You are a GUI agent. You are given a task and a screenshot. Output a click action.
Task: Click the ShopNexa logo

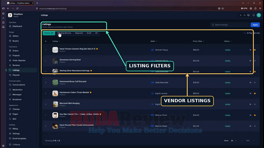point(10,15)
